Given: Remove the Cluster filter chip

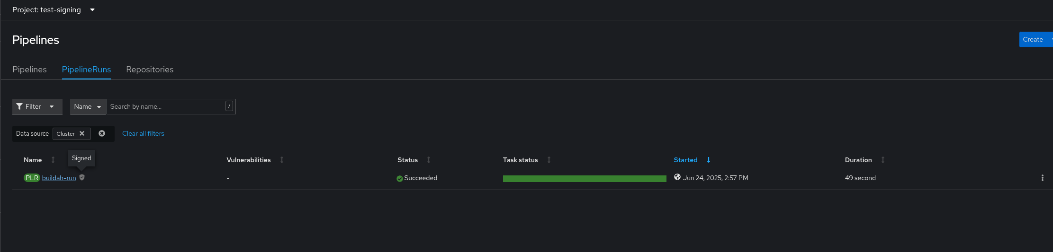Looking at the screenshot, I should pyautogui.click(x=82, y=133).
